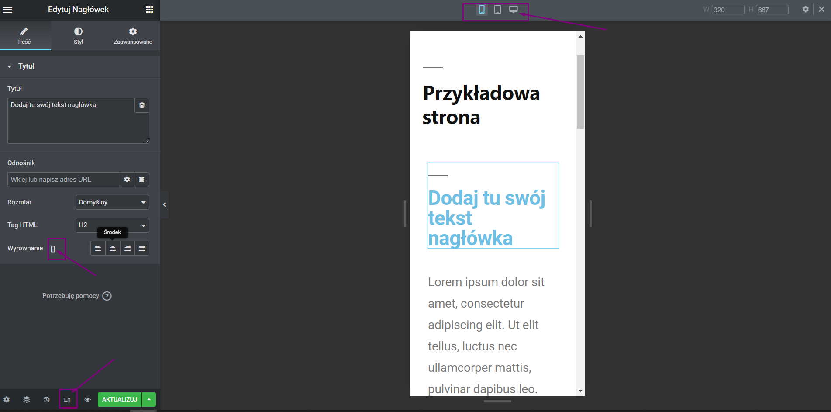Open revision history icon
The image size is (831, 412).
[x=47, y=399]
